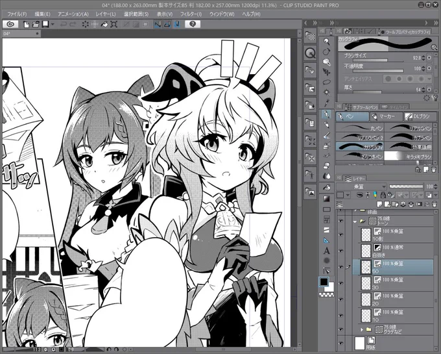Select the Pen tool in toolbox
The image size is (441, 354).
pyautogui.click(x=326, y=114)
